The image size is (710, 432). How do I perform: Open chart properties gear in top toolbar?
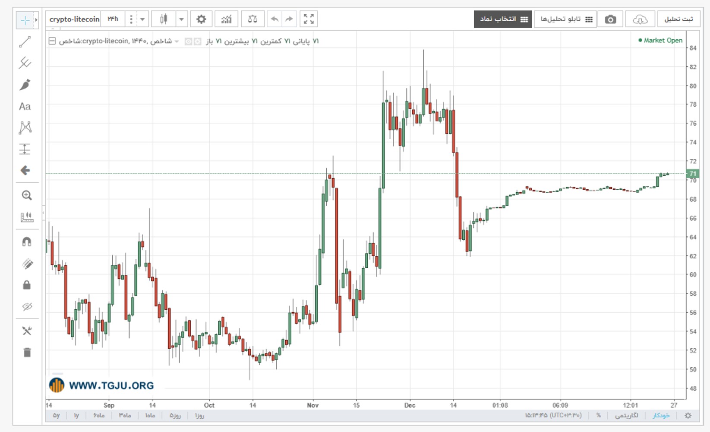coord(201,19)
